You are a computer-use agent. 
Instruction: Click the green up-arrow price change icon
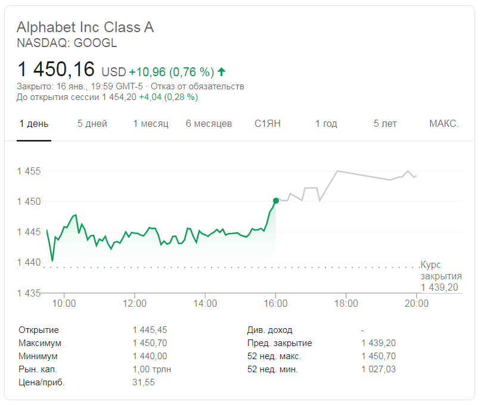pos(222,72)
